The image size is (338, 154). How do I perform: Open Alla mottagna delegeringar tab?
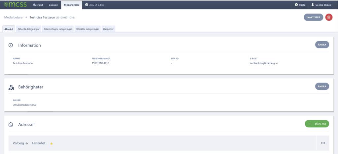[x=58, y=29]
